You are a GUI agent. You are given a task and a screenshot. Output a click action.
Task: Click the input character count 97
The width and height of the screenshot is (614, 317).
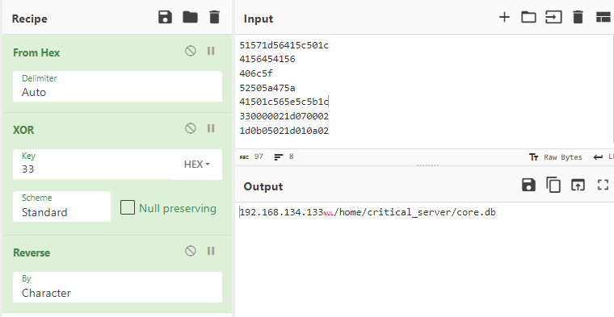pyautogui.click(x=251, y=156)
